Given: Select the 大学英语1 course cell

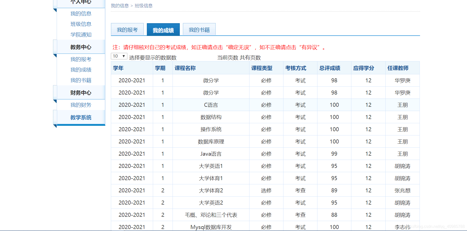Looking at the screenshot, I should [211, 166].
